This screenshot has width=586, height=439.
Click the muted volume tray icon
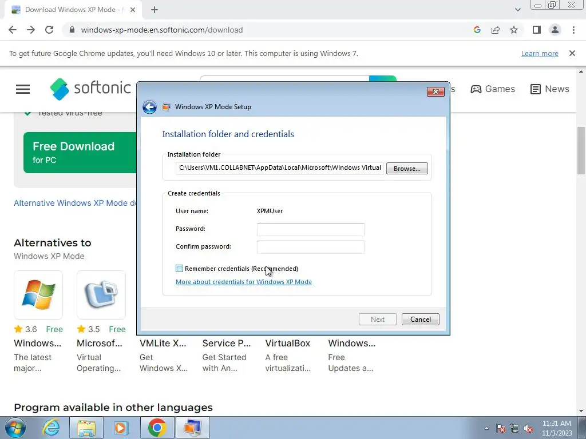coord(528,428)
